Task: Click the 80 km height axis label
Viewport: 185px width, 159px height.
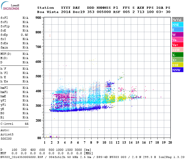Action: 39,138
